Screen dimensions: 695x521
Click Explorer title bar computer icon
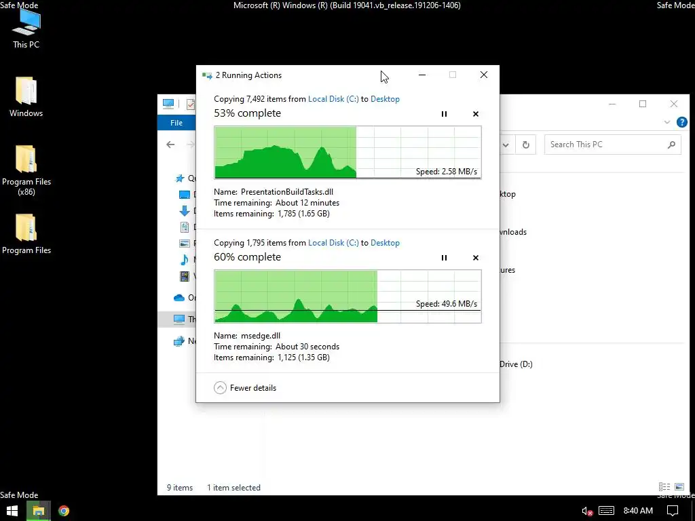click(x=168, y=104)
